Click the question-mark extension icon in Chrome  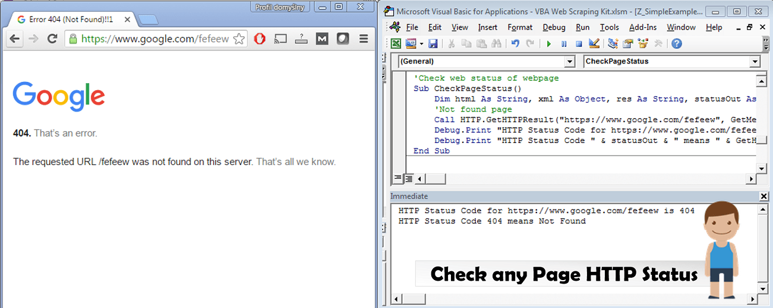pyautogui.click(x=301, y=39)
